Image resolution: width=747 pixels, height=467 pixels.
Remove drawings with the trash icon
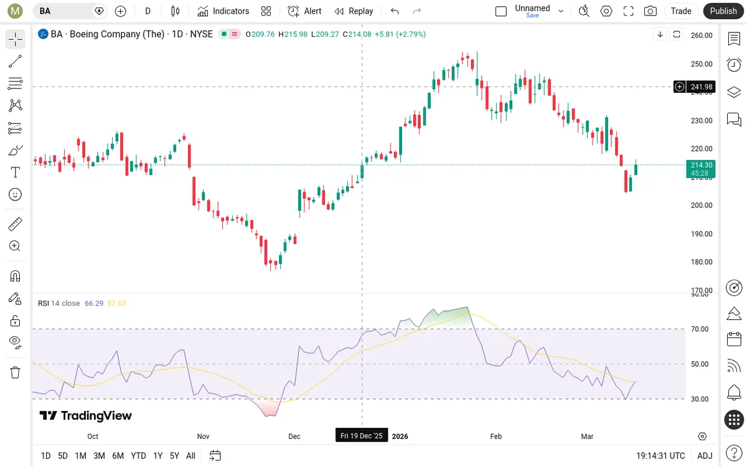tap(16, 372)
